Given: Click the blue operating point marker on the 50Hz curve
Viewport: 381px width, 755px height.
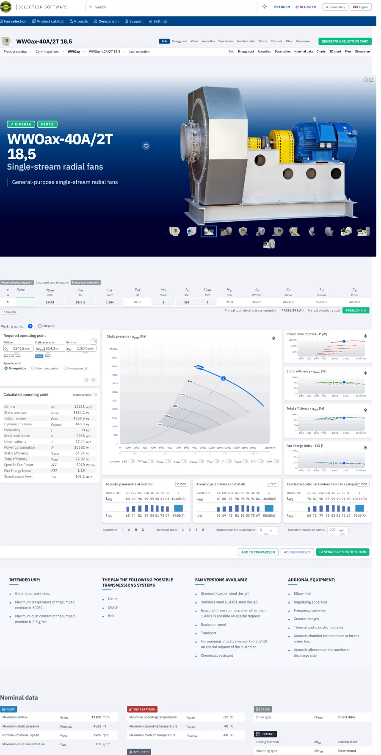Looking at the screenshot, I should pos(223,378).
